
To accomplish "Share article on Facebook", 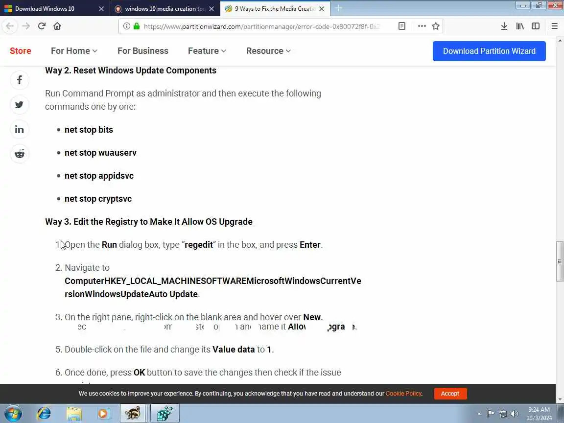I will tap(20, 80).
